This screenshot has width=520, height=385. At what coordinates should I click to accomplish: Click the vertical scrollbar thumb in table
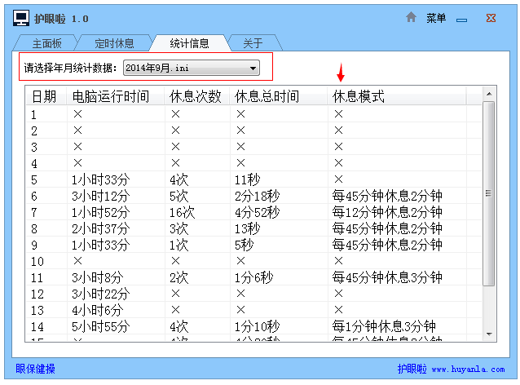pyautogui.click(x=489, y=194)
